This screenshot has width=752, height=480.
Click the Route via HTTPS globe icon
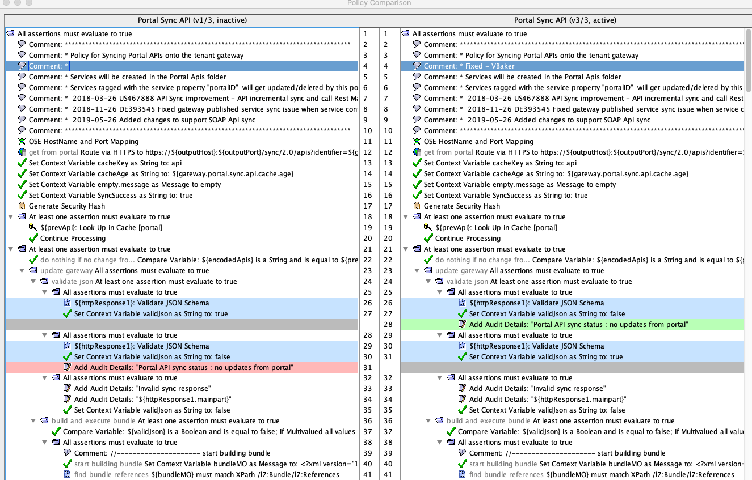tap(22, 152)
